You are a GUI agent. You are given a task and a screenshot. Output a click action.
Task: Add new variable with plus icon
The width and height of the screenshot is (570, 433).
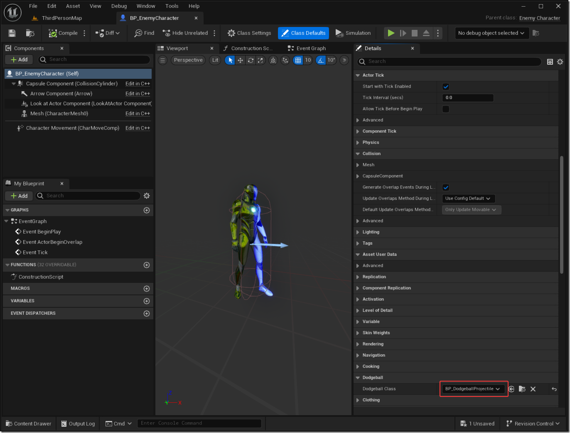147,301
